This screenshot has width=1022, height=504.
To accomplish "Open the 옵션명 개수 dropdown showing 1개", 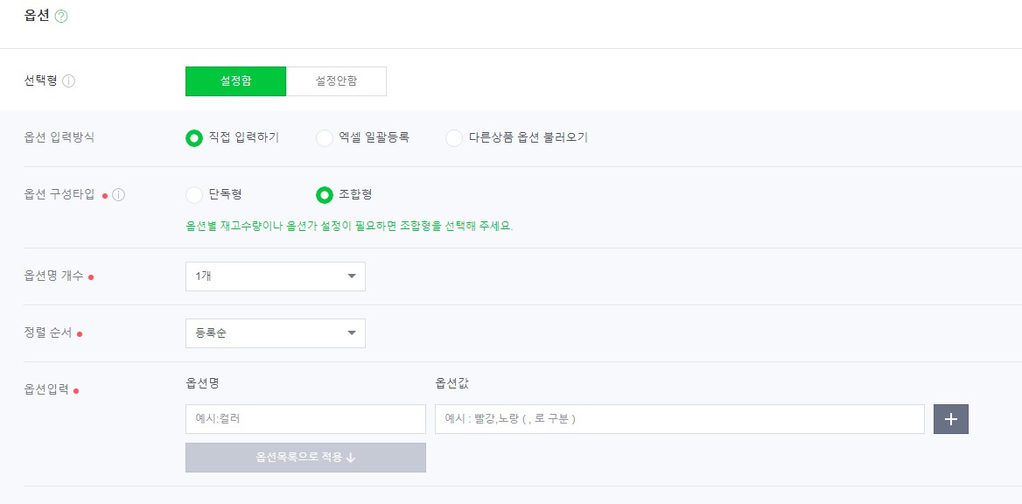I will click(275, 276).
